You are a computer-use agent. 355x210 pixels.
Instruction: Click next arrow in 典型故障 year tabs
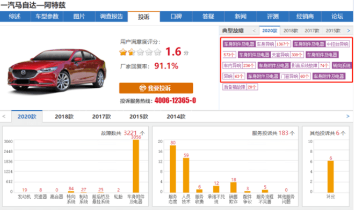(x=349, y=31)
